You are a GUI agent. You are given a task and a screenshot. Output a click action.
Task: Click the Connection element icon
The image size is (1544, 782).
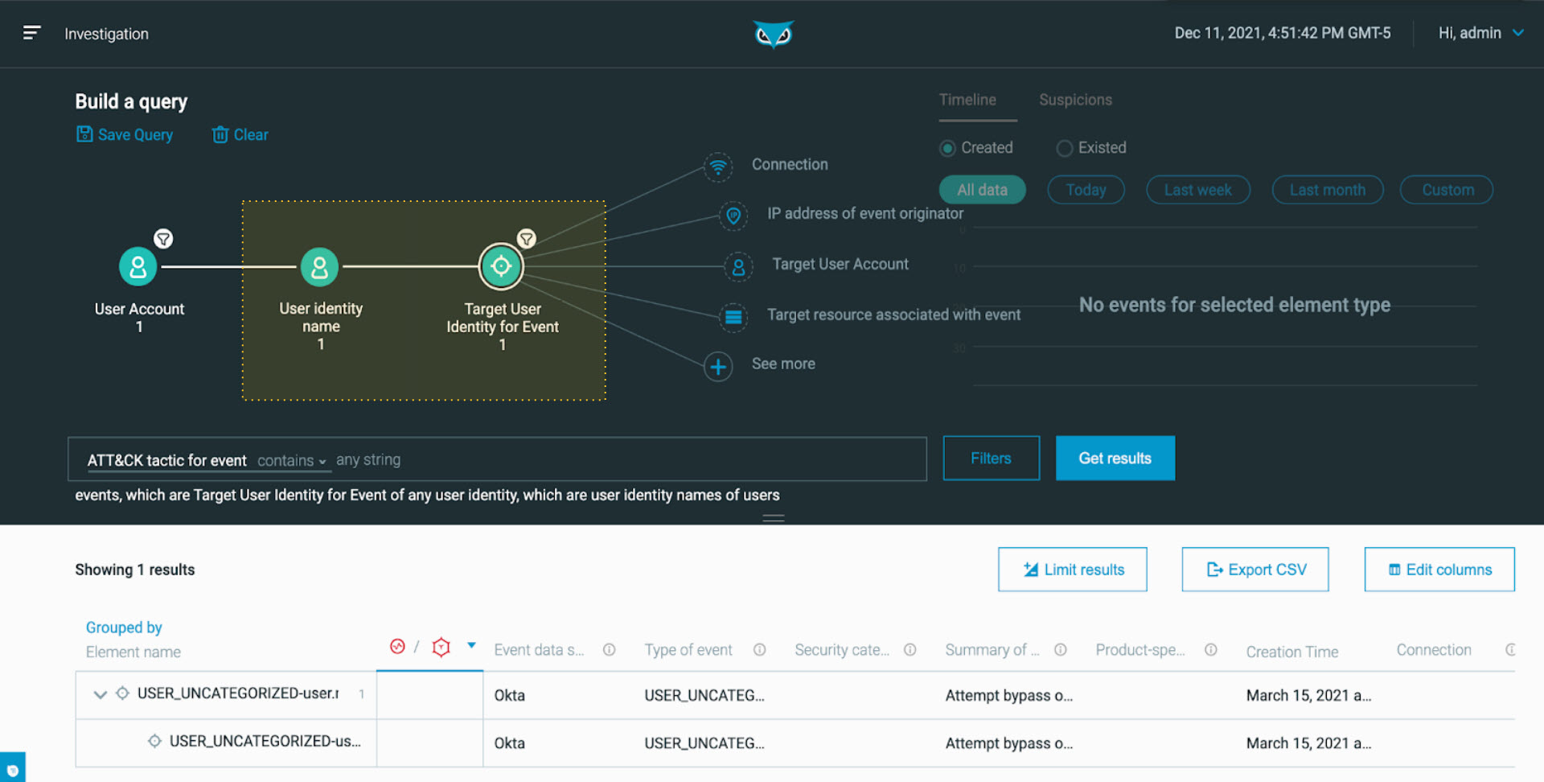pos(718,167)
